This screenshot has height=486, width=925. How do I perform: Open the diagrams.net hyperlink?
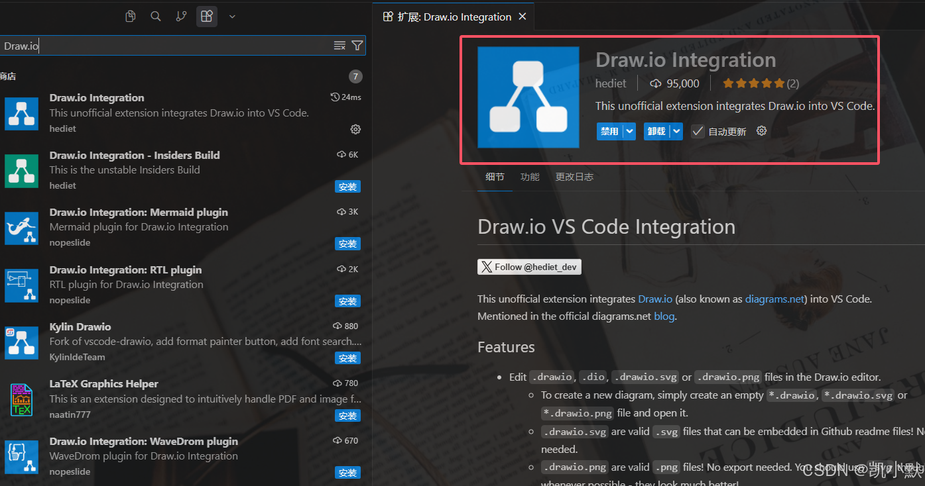click(x=774, y=299)
